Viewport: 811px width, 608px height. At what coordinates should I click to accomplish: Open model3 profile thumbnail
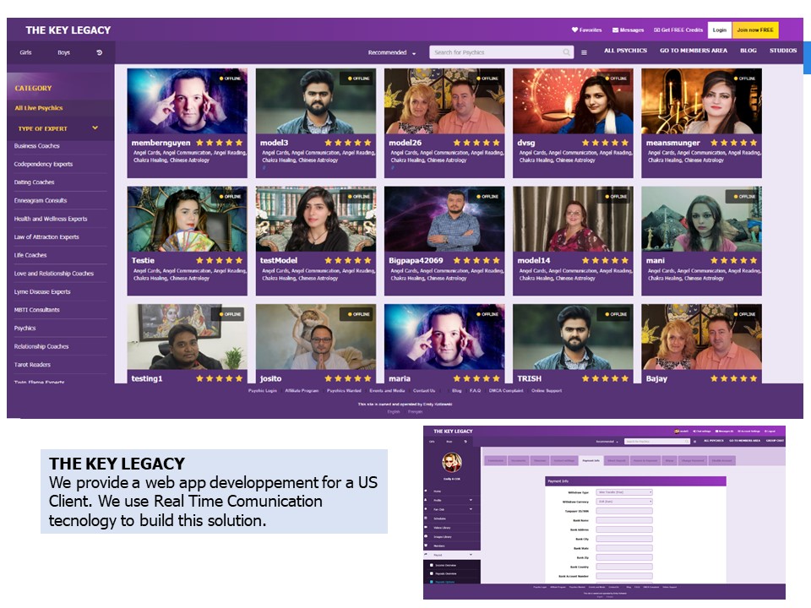(315, 101)
